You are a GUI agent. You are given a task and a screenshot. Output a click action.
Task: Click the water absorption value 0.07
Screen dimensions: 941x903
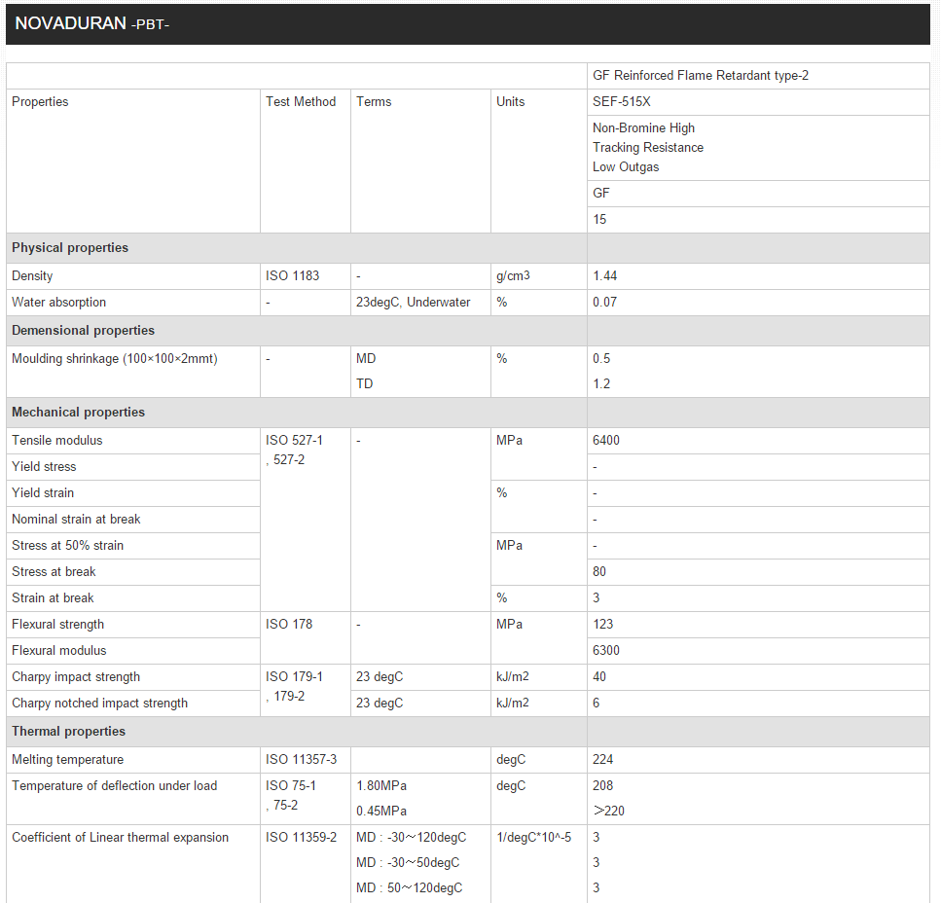coord(605,303)
